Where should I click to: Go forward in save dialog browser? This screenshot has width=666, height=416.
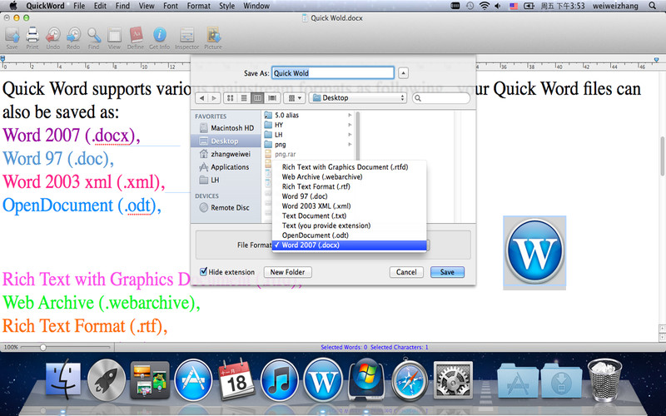214,98
